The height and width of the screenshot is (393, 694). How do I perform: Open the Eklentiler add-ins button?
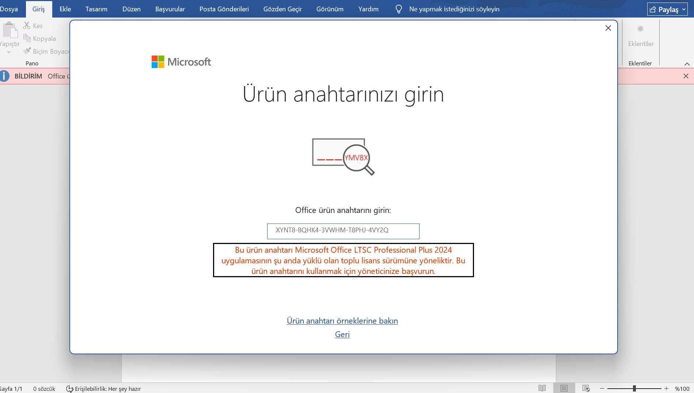(x=641, y=36)
